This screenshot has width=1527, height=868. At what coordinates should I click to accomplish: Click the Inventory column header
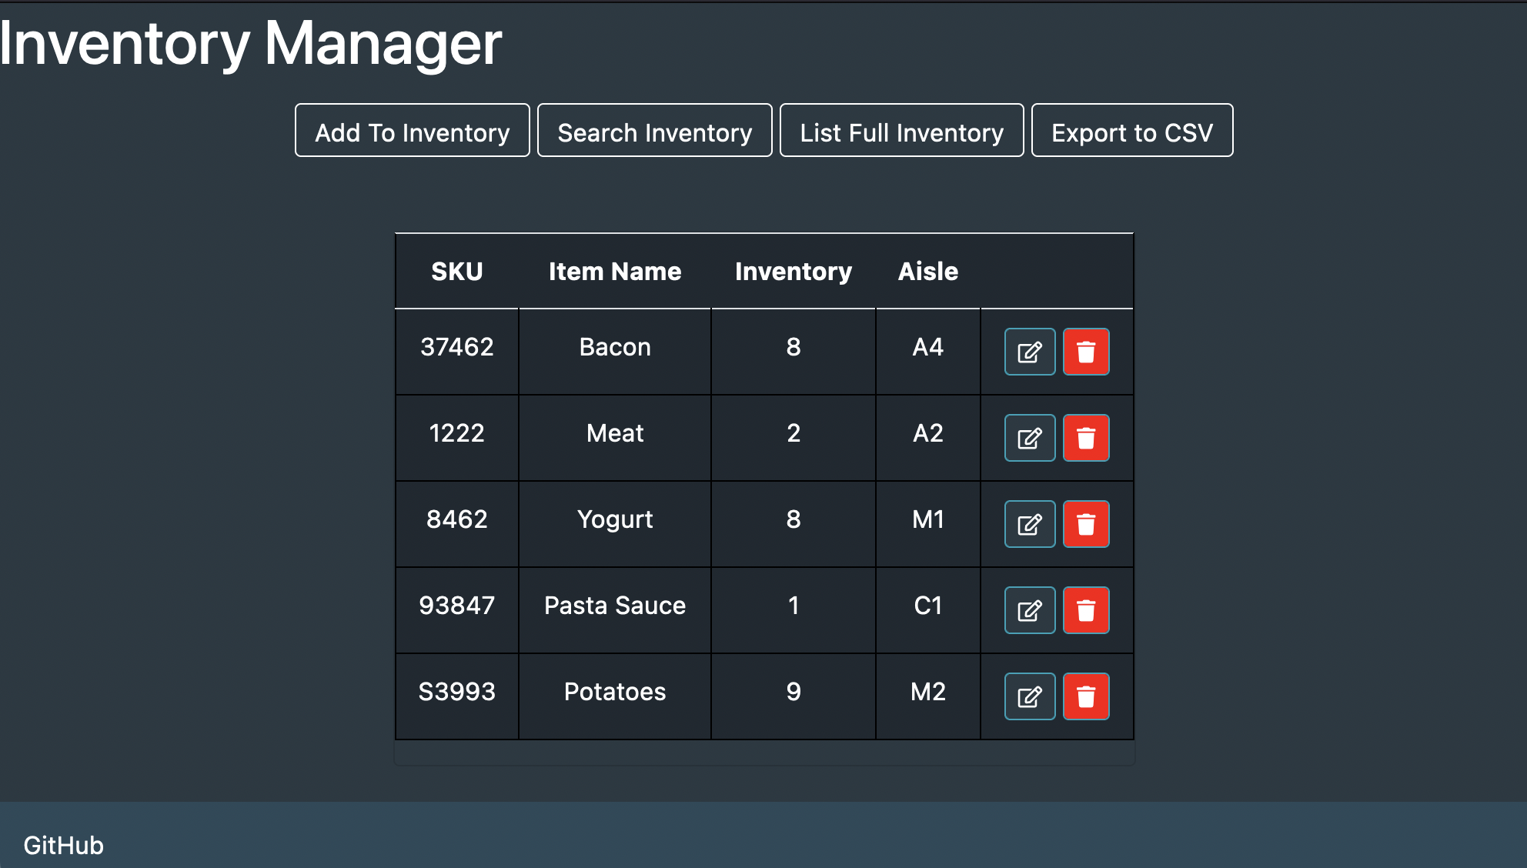(x=793, y=270)
